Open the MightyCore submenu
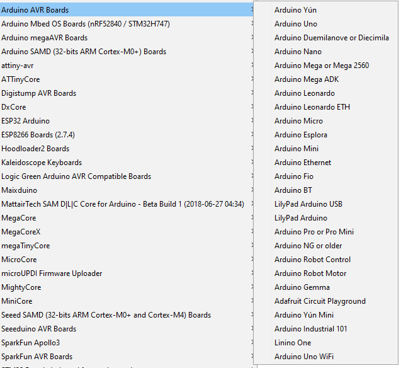This screenshot has width=401, height=368. click(x=127, y=287)
